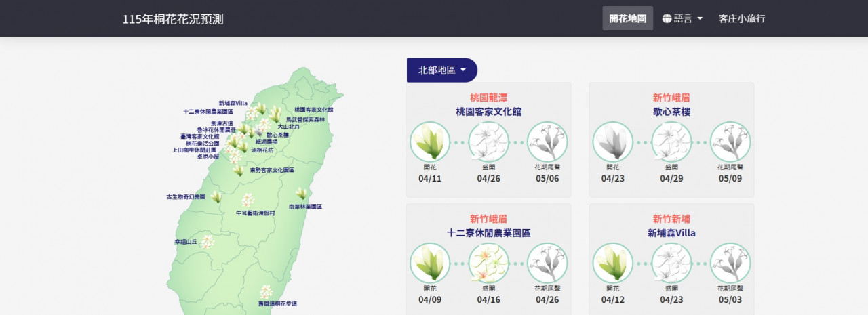Click map label 幸福山丘
This screenshot has width=868, height=315.
[x=186, y=241]
